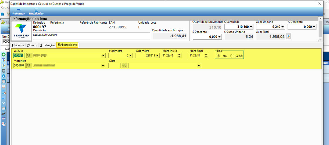
Task: Click the blue info icon in left sidebar
Action: click(4, 76)
